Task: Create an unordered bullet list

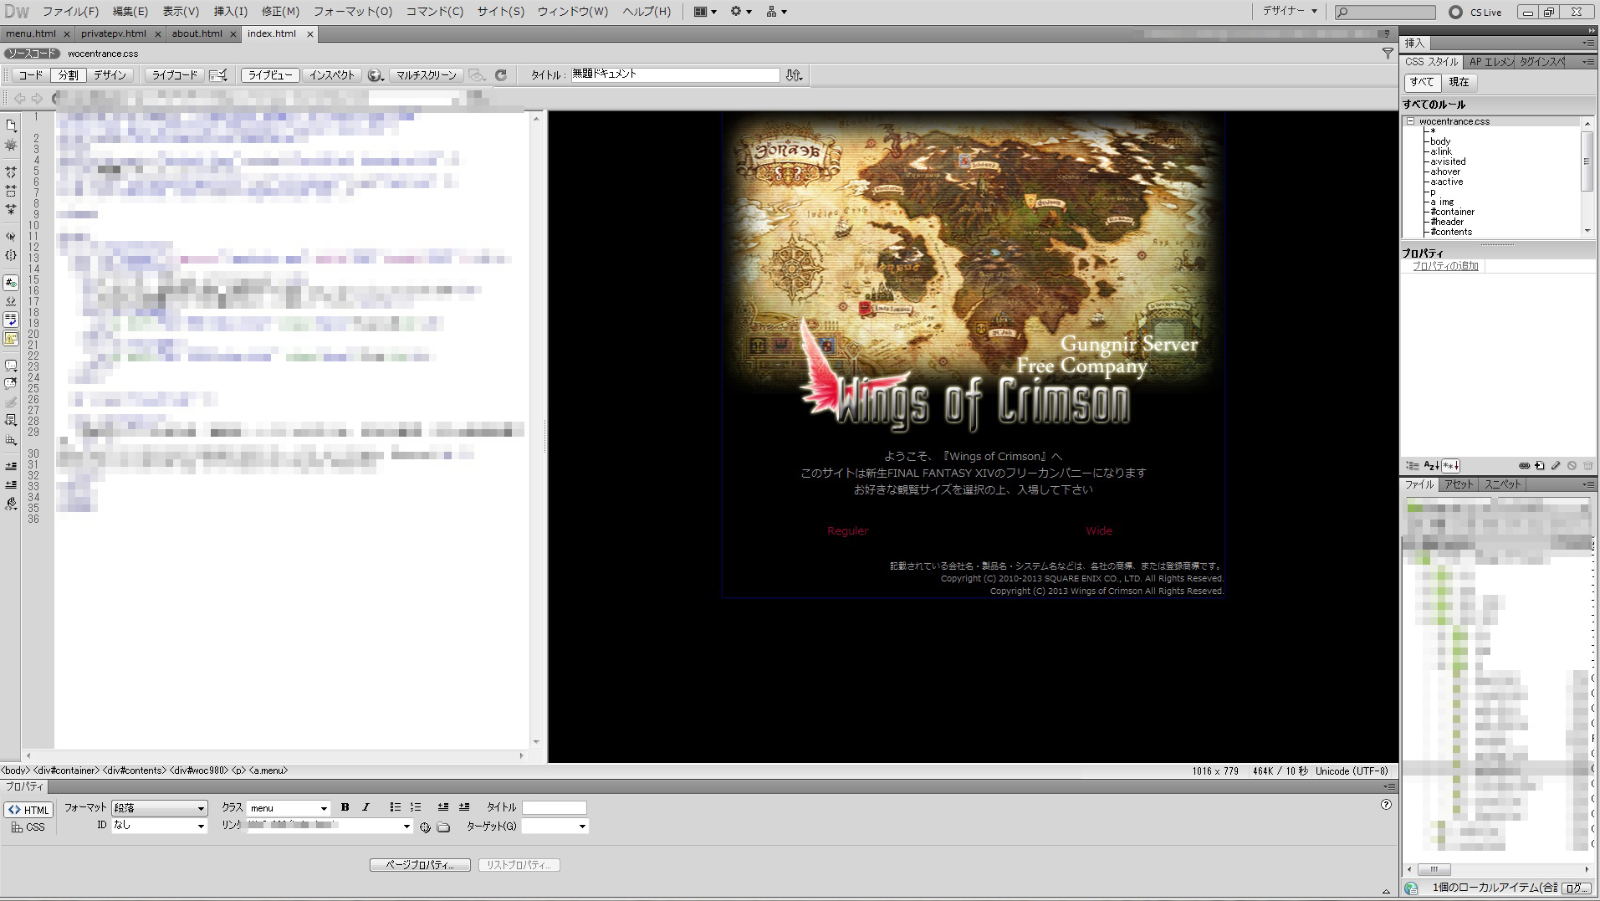Action: point(395,807)
